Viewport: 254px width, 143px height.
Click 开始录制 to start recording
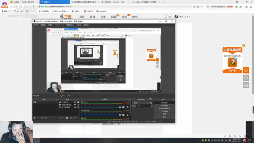(164, 106)
